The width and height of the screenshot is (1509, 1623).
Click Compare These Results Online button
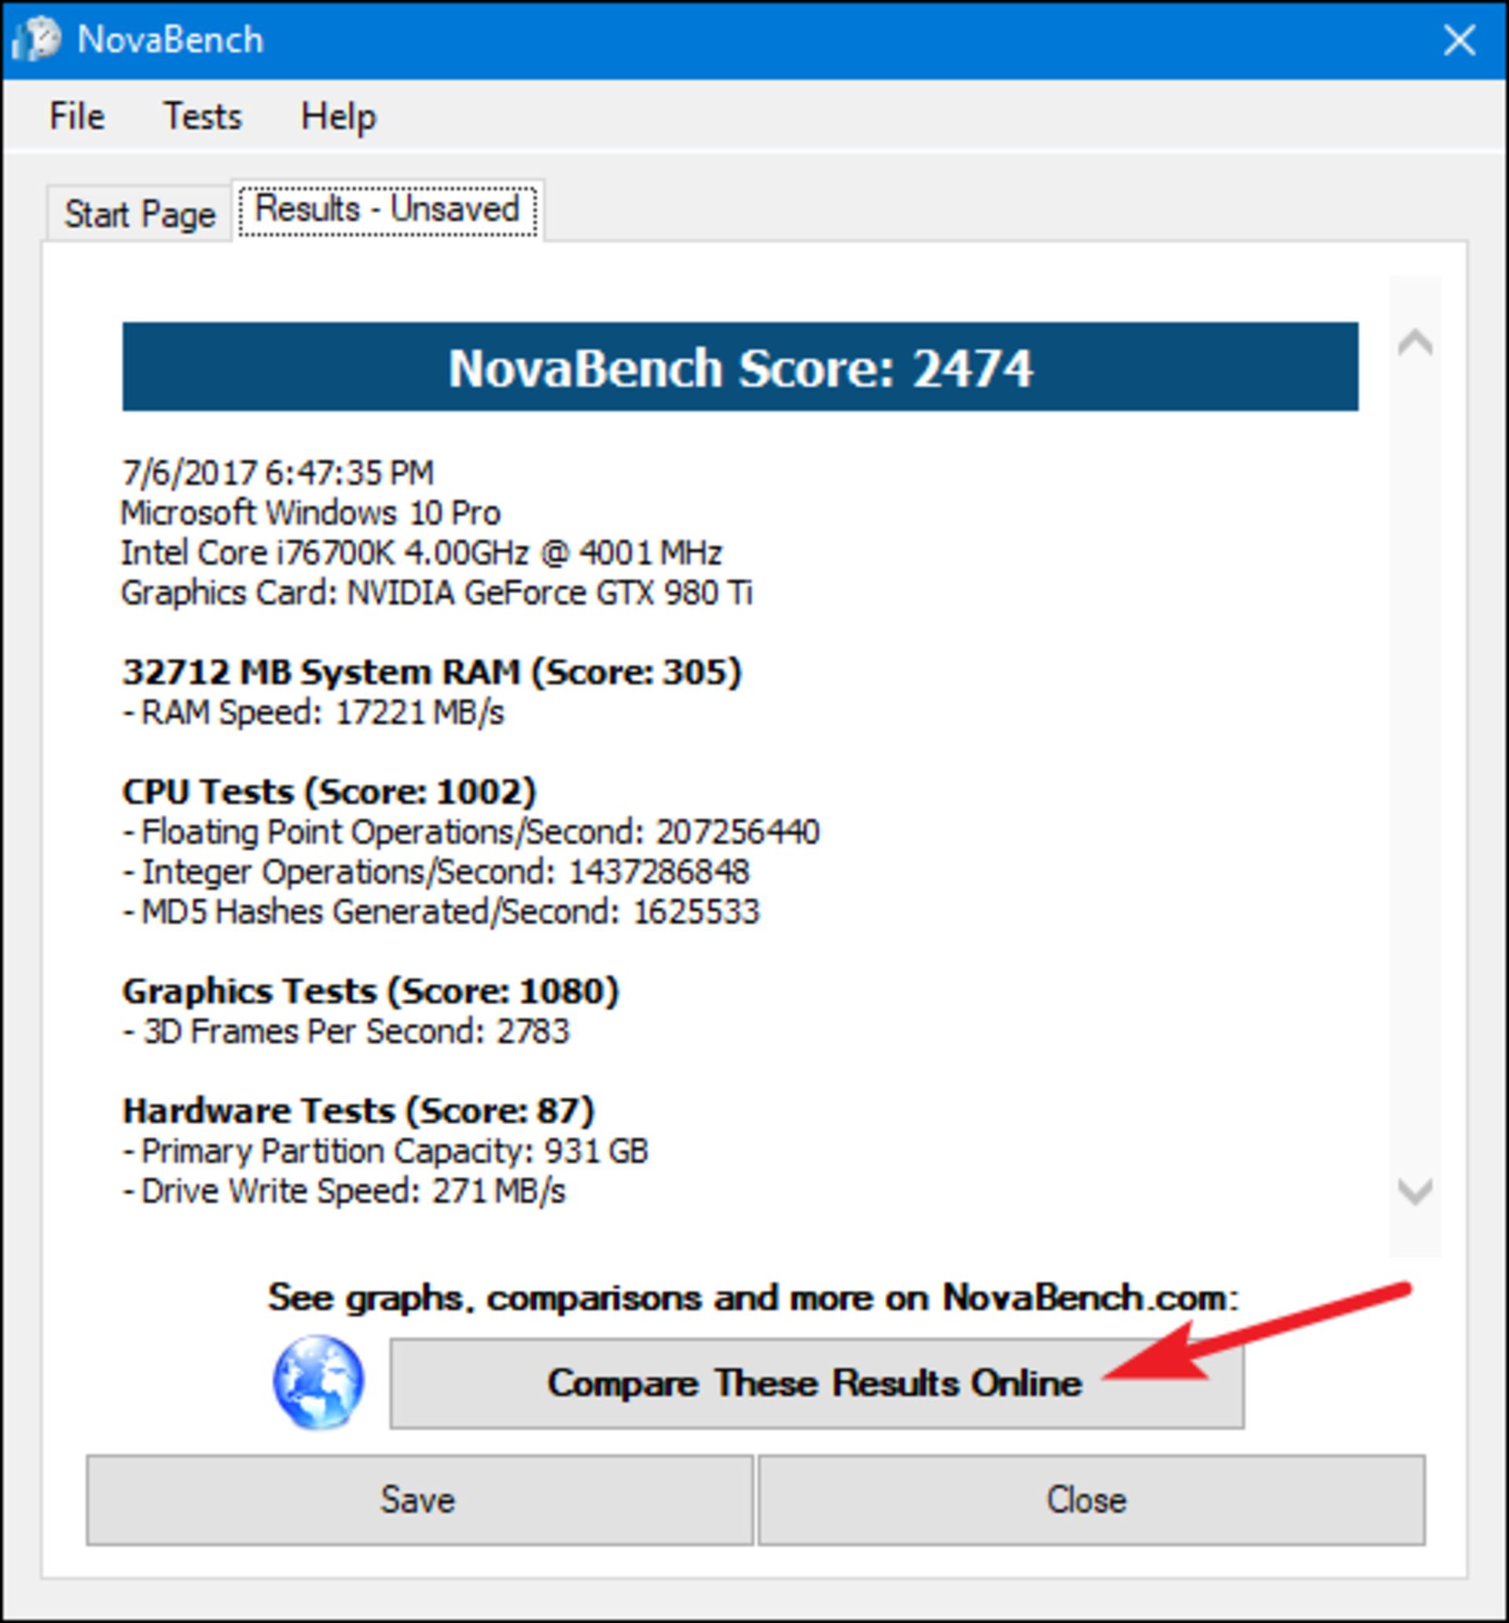coord(817,1383)
